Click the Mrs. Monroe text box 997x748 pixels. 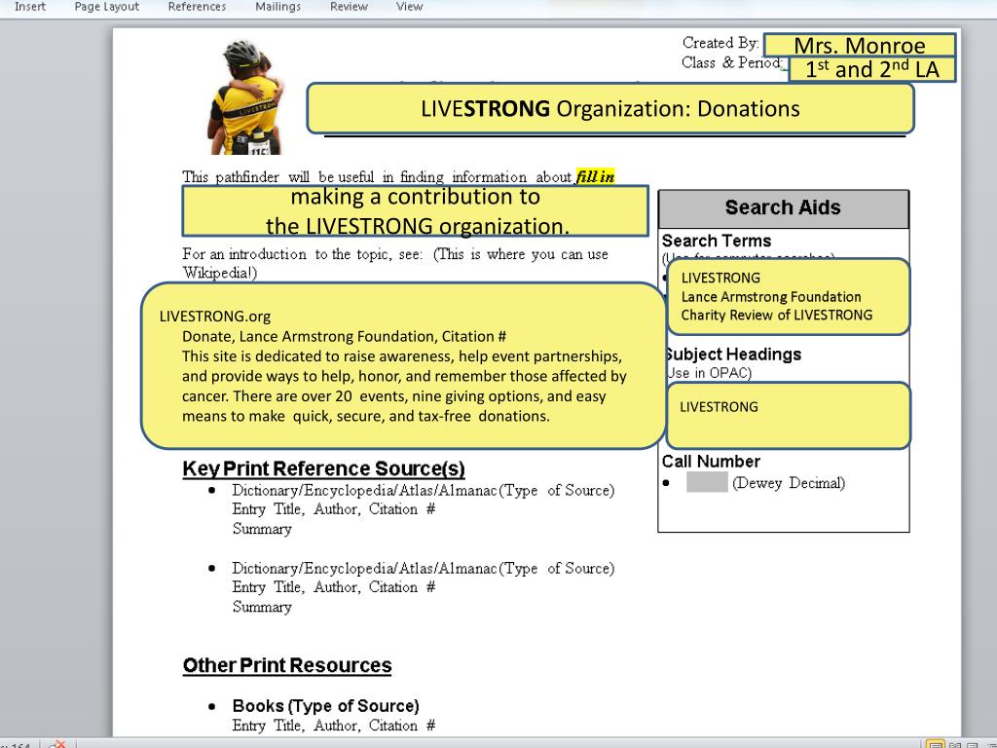[860, 45]
